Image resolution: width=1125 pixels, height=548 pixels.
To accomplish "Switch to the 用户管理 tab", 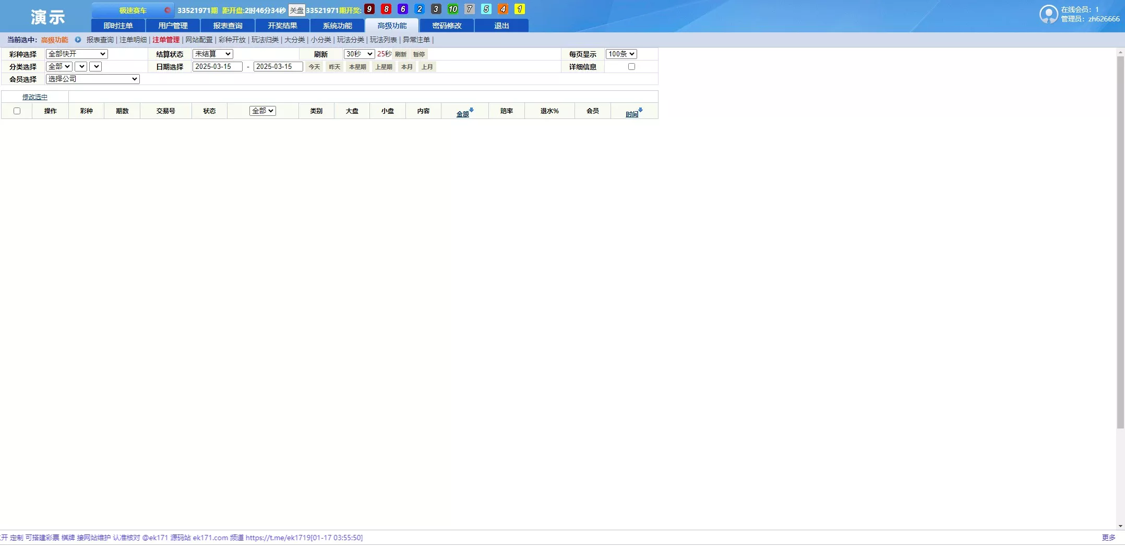I will pyautogui.click(x=173, y=26).
